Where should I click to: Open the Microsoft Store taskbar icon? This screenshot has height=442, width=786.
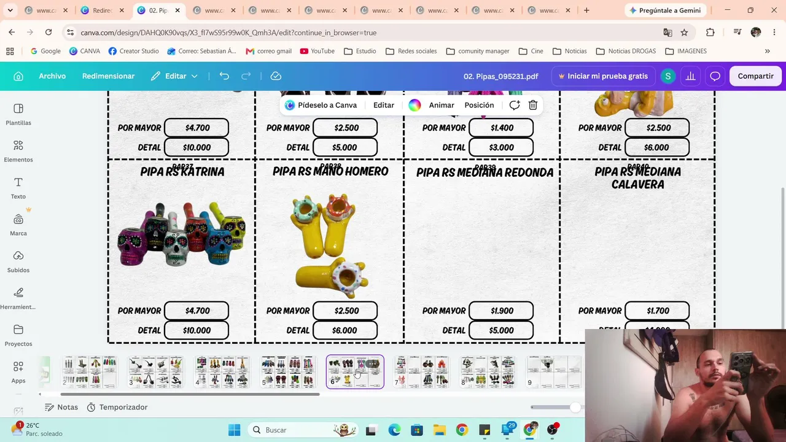click(x=416, y=430)
